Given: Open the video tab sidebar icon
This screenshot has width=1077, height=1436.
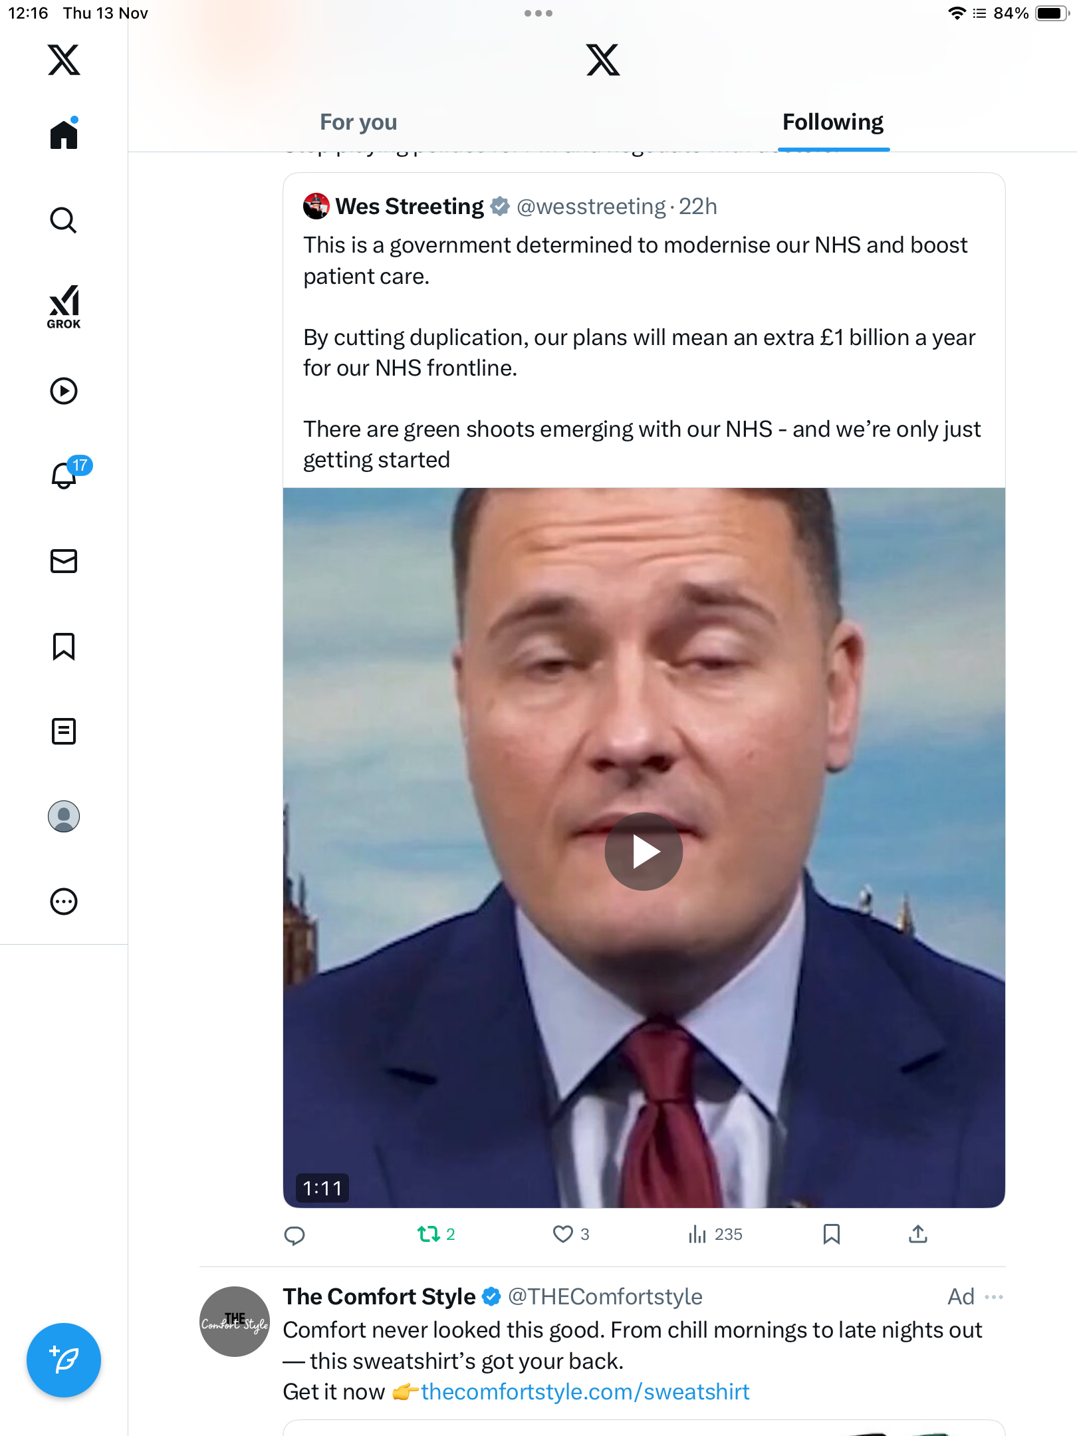Looking at the screenshot, I should click(64, 391).
